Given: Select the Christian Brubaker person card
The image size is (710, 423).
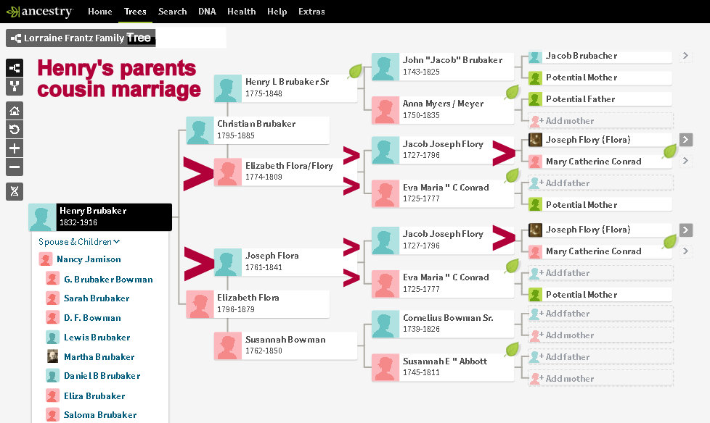Looking at the screenshot, I should point(257,130).
